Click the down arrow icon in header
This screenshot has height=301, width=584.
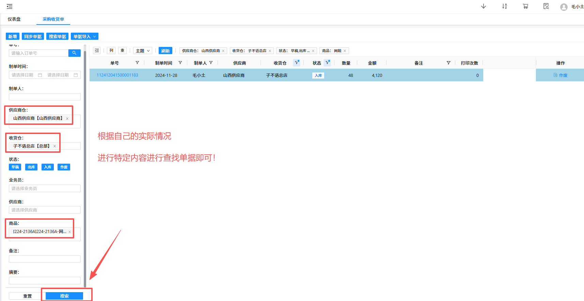483,6
